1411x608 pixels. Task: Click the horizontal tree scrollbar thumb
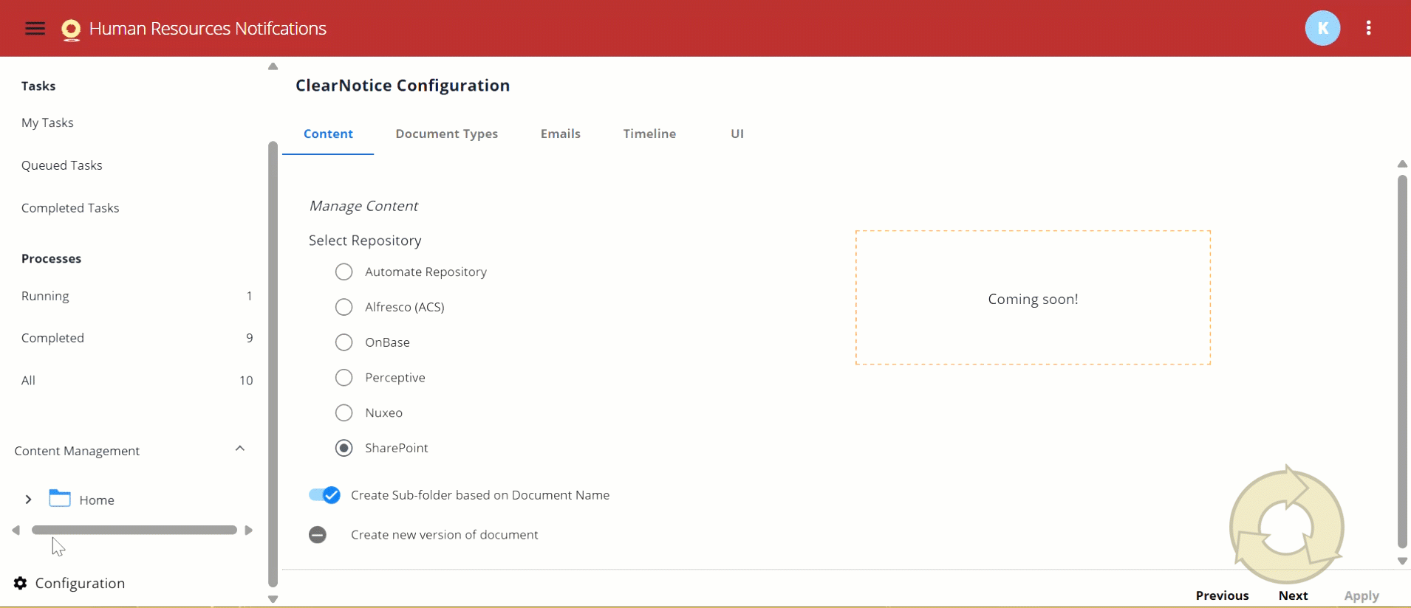134,530
